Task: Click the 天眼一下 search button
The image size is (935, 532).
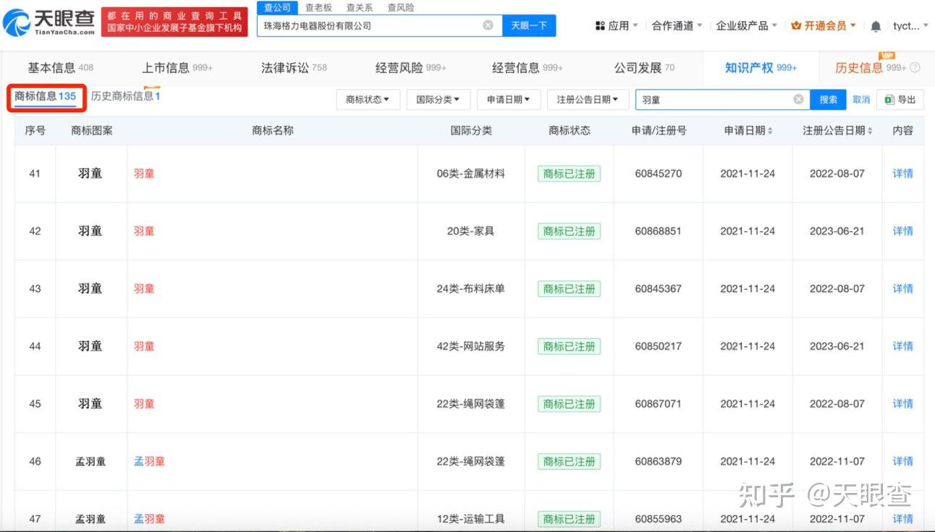Action: 529,25
